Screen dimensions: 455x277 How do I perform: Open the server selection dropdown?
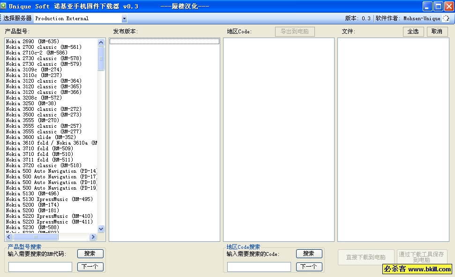[124, 19]
